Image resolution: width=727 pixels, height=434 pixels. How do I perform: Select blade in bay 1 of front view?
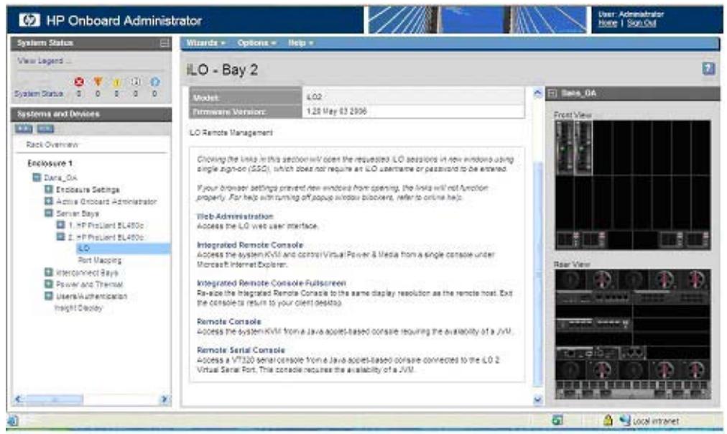[x=564, y=148]
